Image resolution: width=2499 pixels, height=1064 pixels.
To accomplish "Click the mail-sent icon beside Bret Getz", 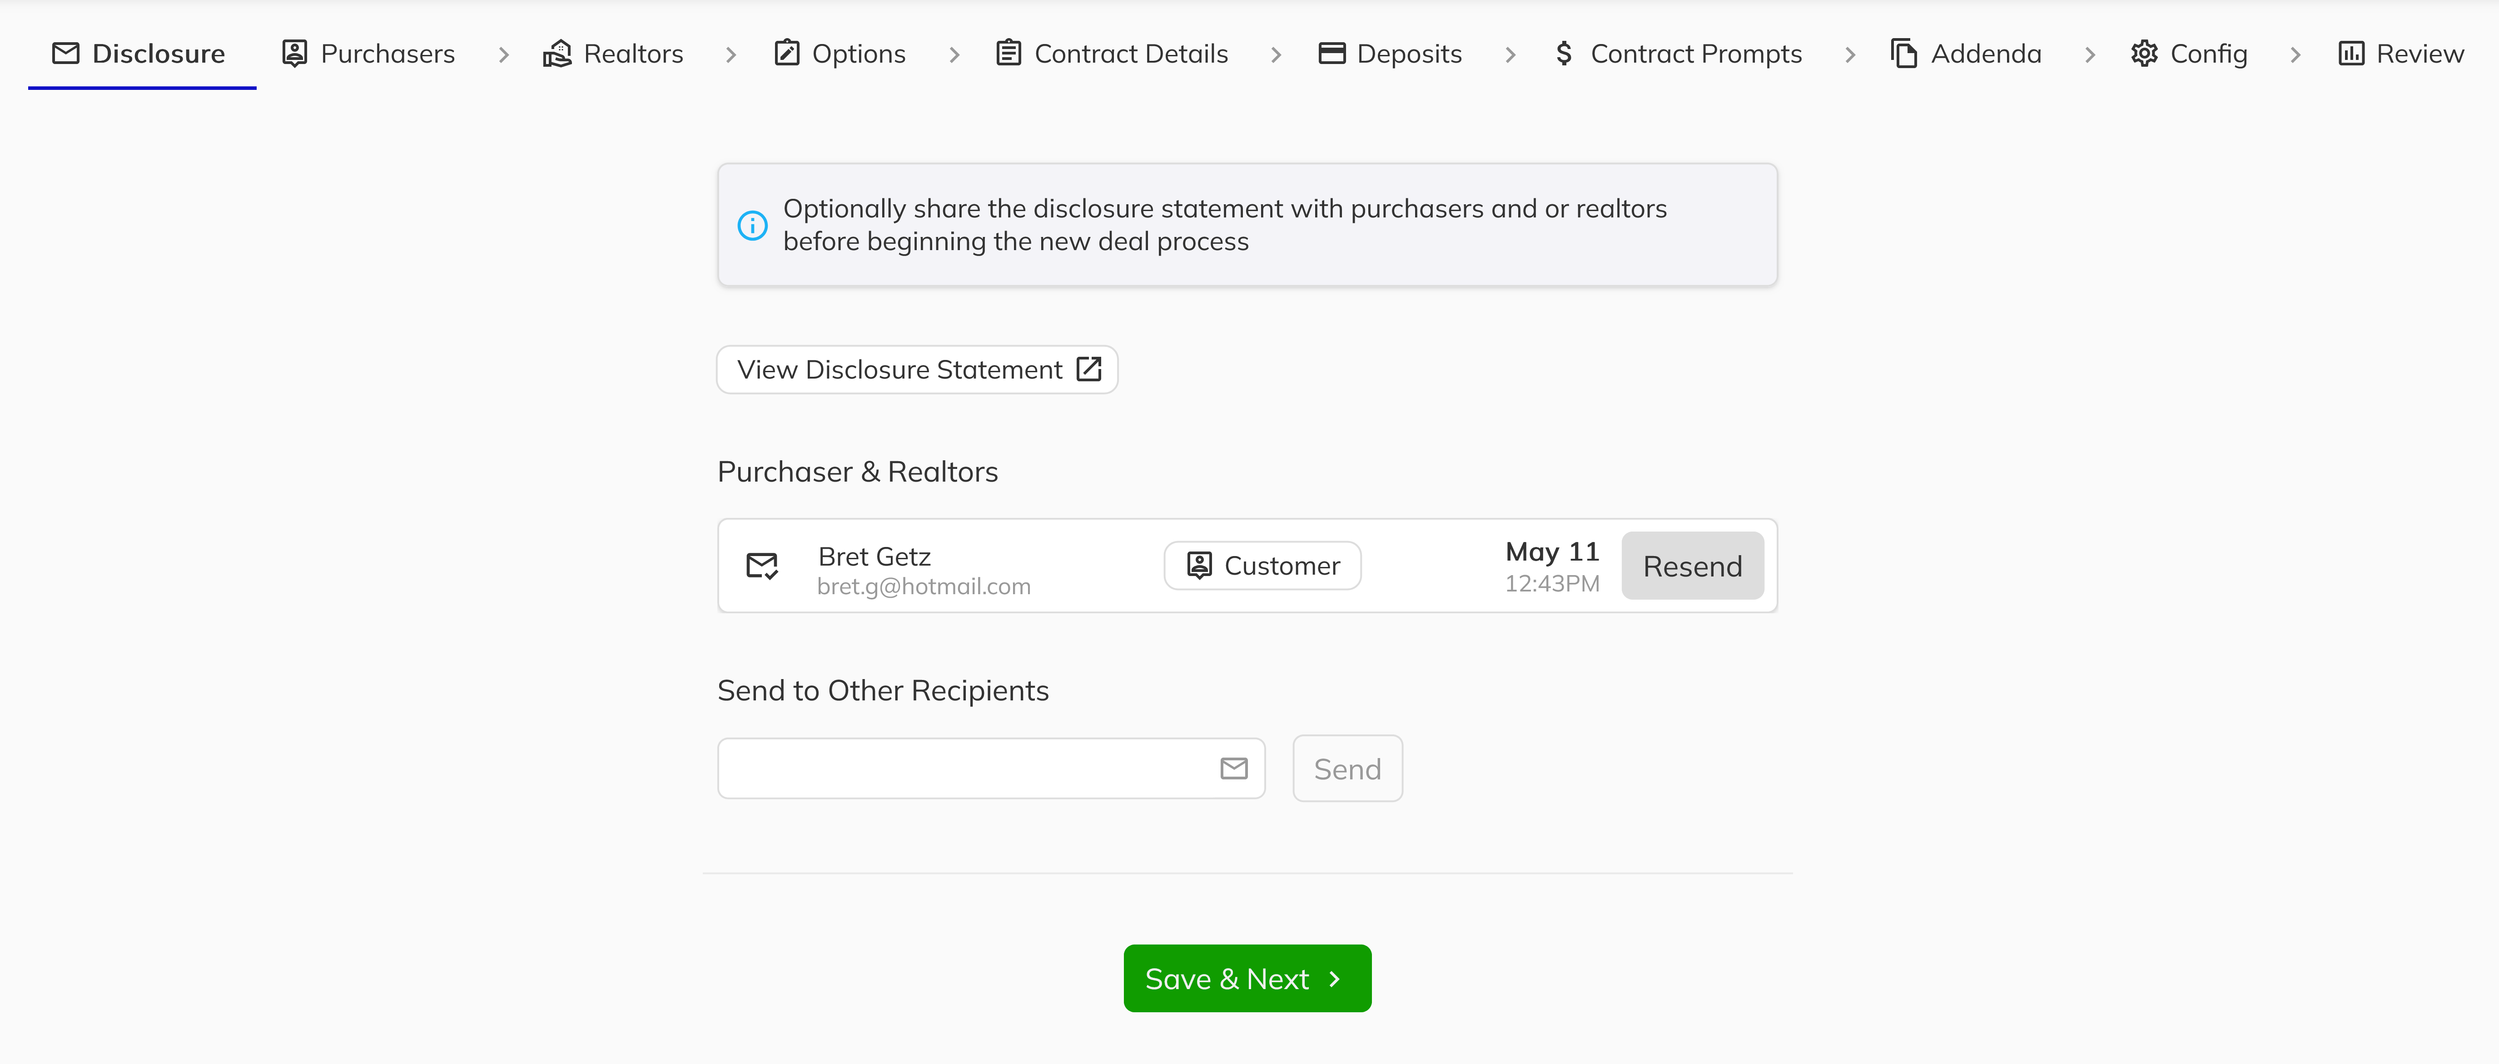I will click(x=762, y=566).
